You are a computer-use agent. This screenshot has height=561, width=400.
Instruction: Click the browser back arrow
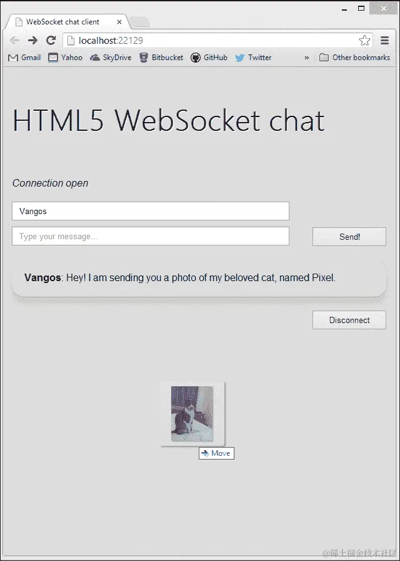coord(14,41)
